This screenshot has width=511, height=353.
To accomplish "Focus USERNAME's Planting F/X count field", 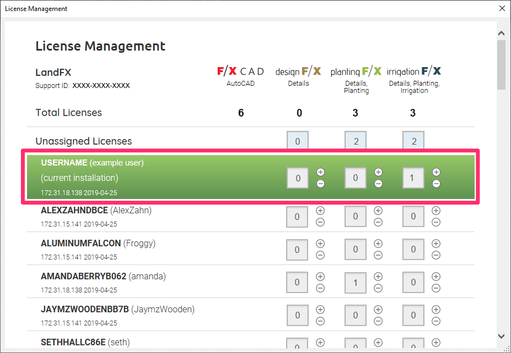I will tap(356, 178).
